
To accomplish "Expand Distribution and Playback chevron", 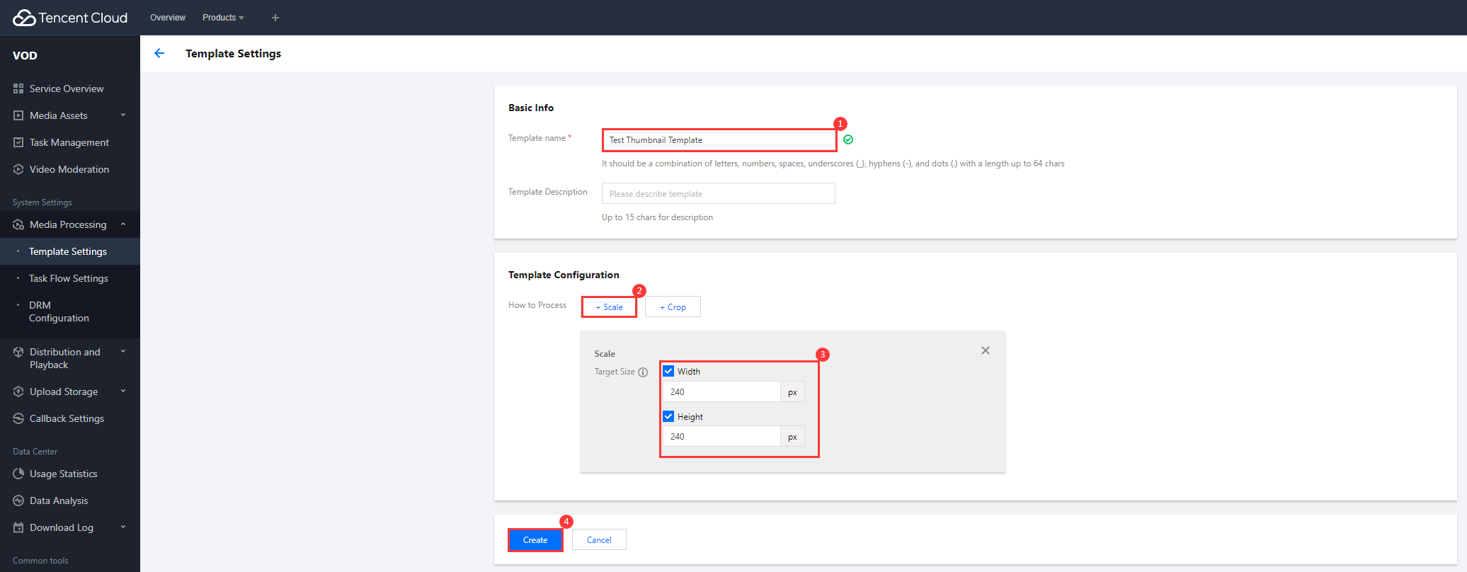I will click(x=123, y=351).
